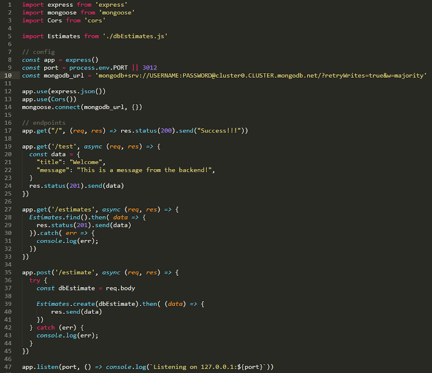Click the 'mongoose' string on line 2

click(x=117, y=13)
